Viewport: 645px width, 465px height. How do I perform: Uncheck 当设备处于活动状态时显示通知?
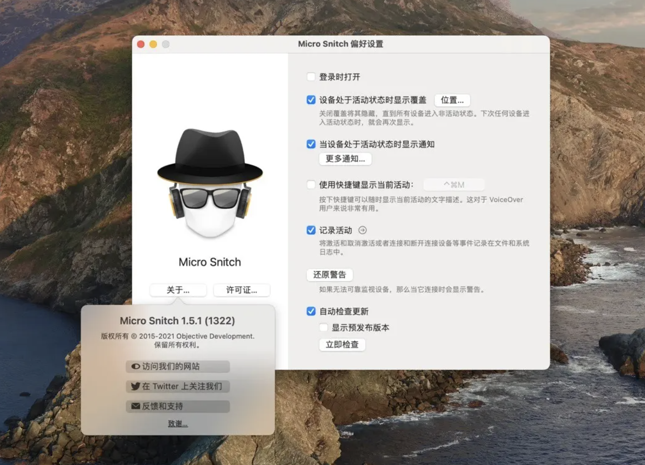(311, 144)
